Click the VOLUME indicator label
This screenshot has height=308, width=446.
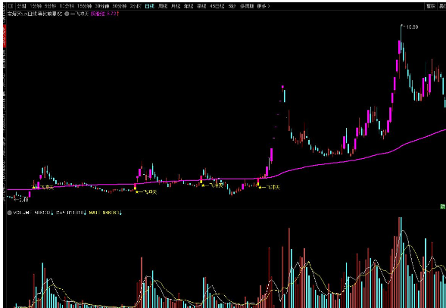click(x=22, y=213)
